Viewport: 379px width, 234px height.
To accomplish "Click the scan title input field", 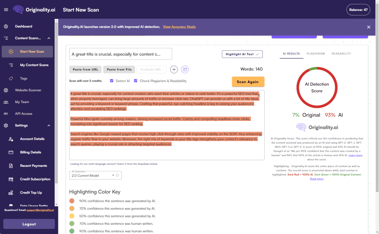I will tap(121, 54).
